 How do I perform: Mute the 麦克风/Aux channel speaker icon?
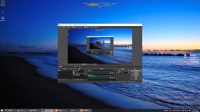click(x=112, y=73)
